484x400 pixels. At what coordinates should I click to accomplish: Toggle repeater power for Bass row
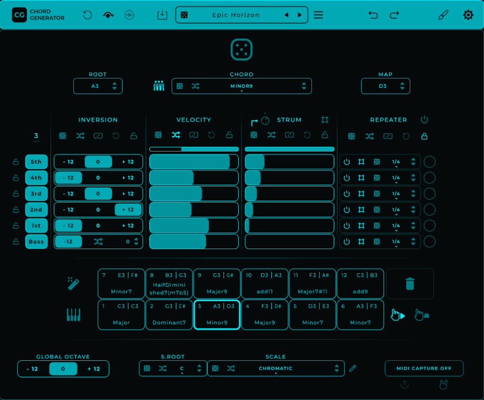(346, 241)
